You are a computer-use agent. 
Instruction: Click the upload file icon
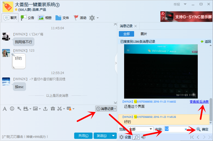point(45,109)
